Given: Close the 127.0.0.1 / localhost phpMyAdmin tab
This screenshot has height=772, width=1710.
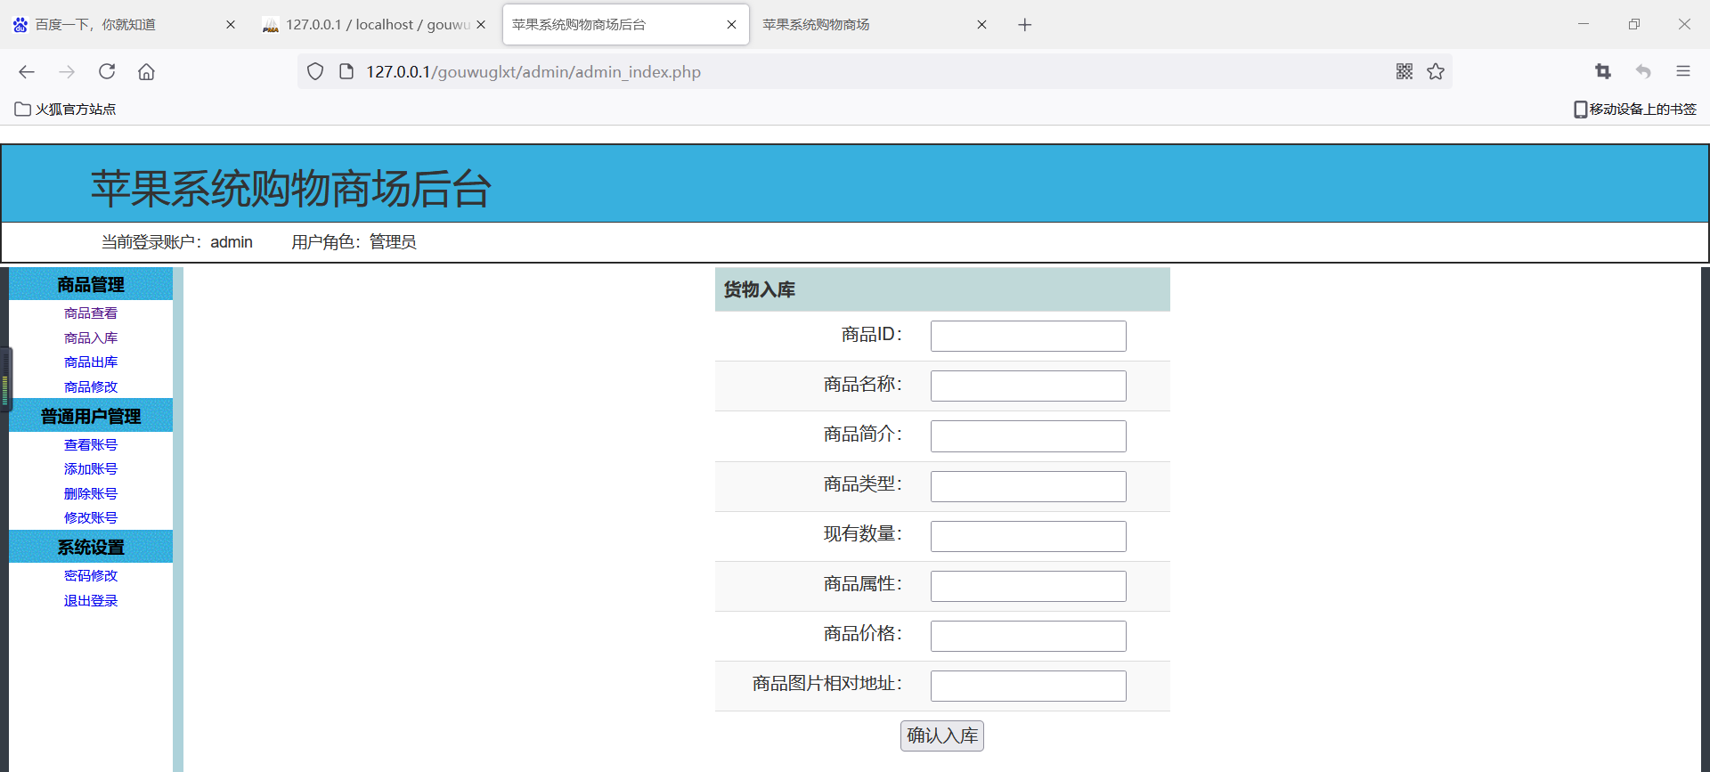Looking at the screenshot, I should click(x=481, y=25).
